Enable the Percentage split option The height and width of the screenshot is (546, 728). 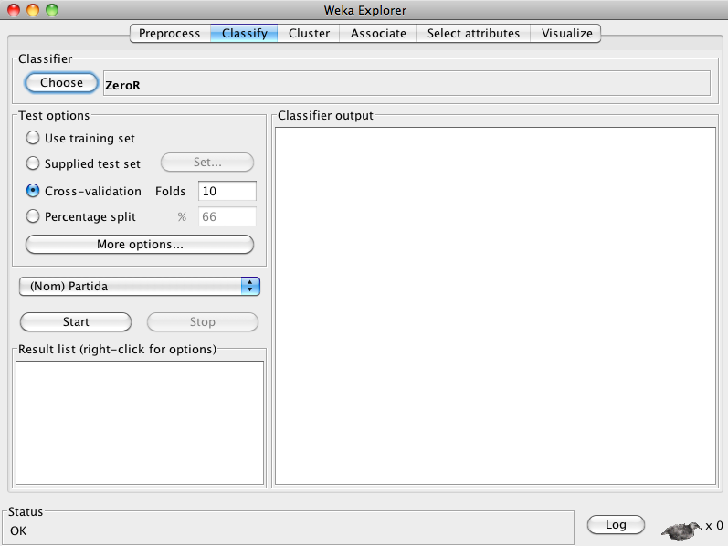(34, 217)
